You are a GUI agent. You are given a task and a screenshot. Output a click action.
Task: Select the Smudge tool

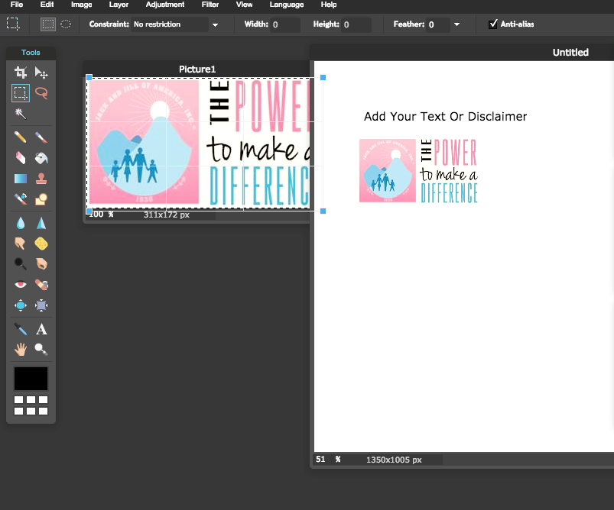click(x=21, y=244)
